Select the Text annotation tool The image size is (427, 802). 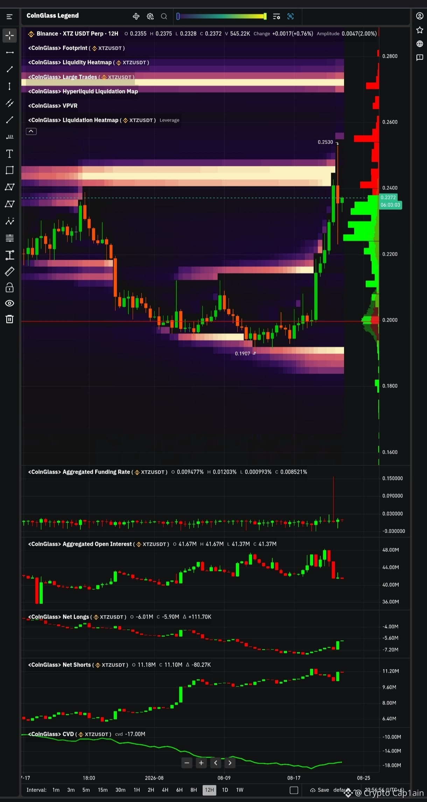tap(9, 154)
